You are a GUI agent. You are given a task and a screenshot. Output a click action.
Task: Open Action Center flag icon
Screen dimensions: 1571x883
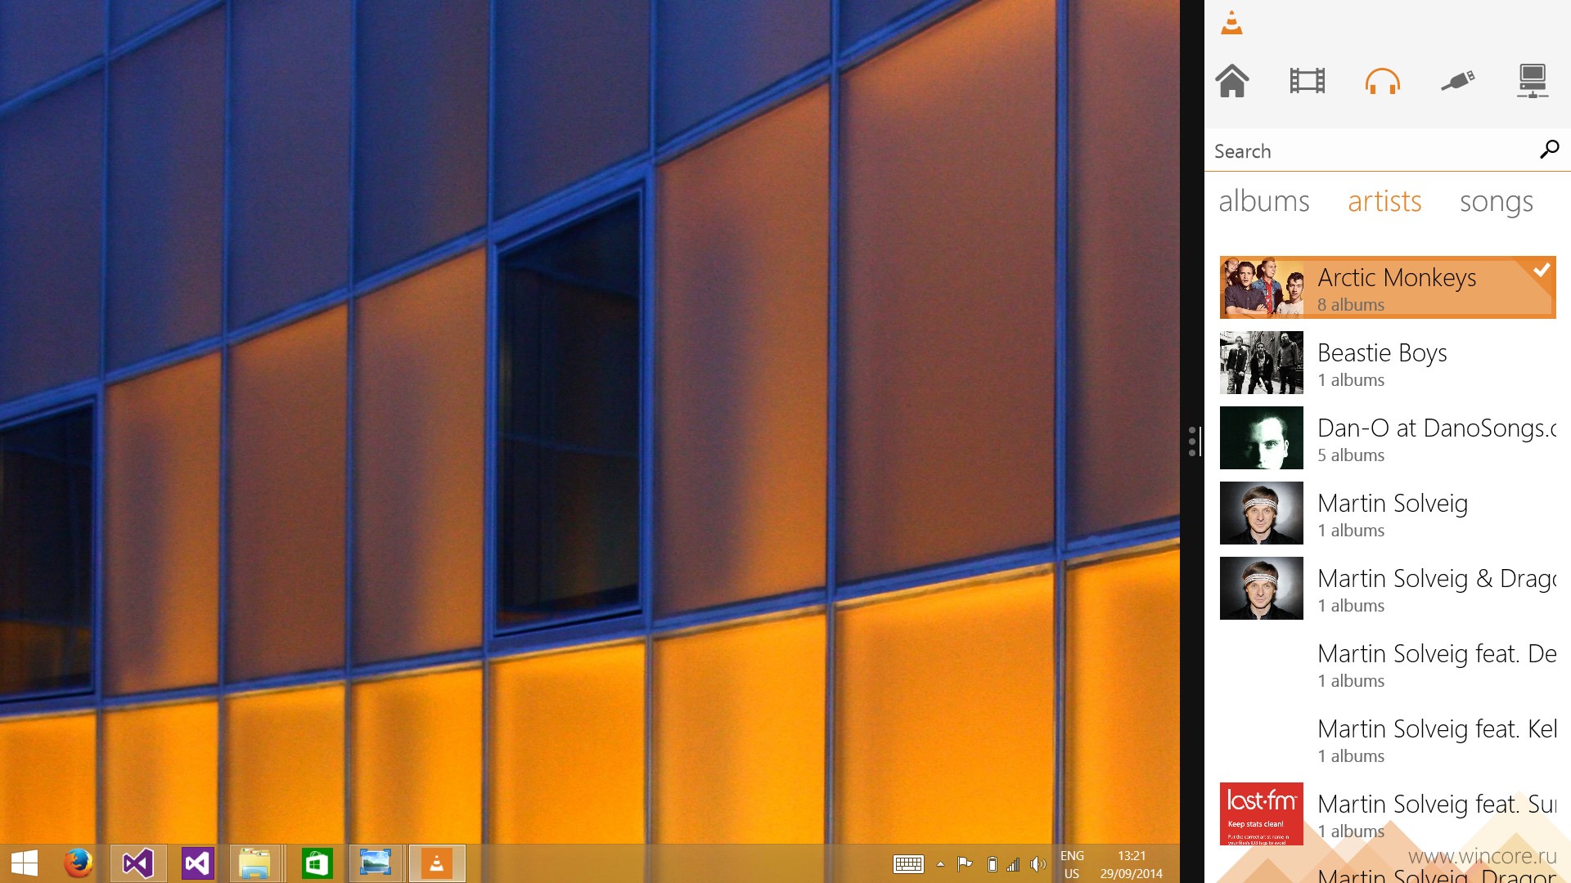(965, 864)
